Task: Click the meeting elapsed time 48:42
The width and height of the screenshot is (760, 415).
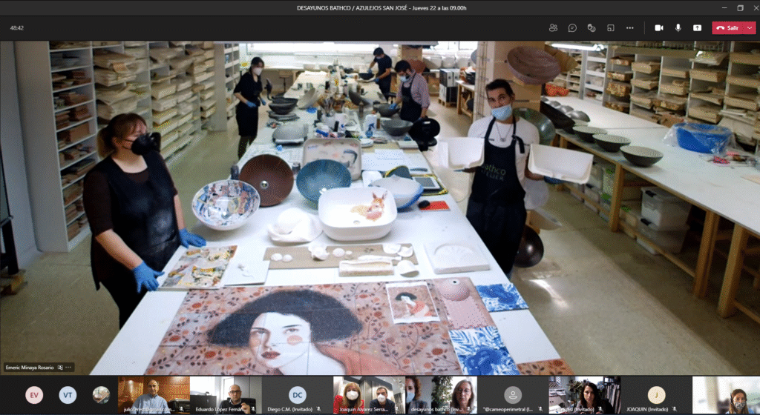Action: (x=17, y=27)
